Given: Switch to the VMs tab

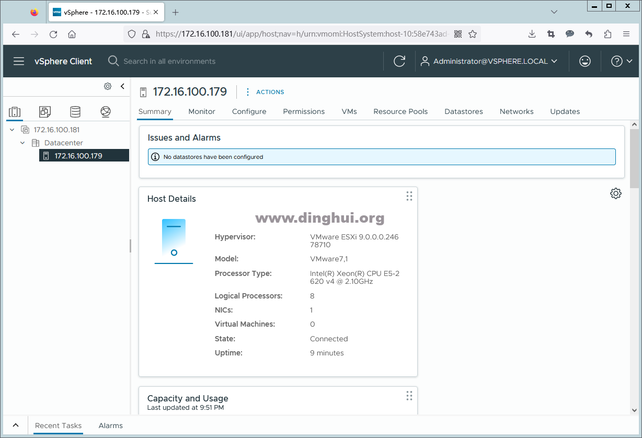Looking at the screenshot, I should click(349, 111).
